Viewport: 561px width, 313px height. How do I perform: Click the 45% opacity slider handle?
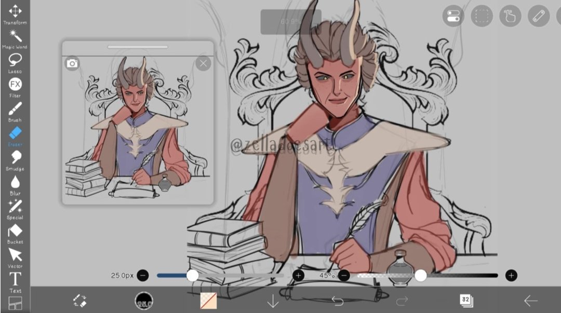pos(420,275)
